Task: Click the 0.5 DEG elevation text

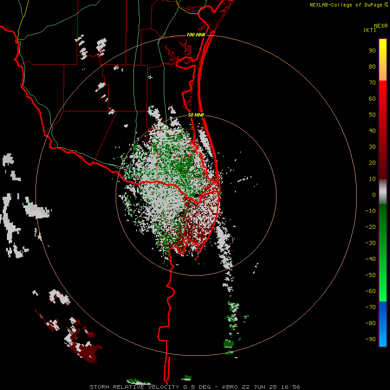Action: pyautogui.click(x=197, y=387)
